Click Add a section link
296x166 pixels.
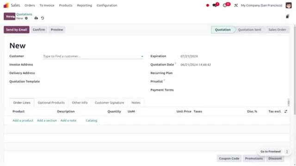(47, 120)
